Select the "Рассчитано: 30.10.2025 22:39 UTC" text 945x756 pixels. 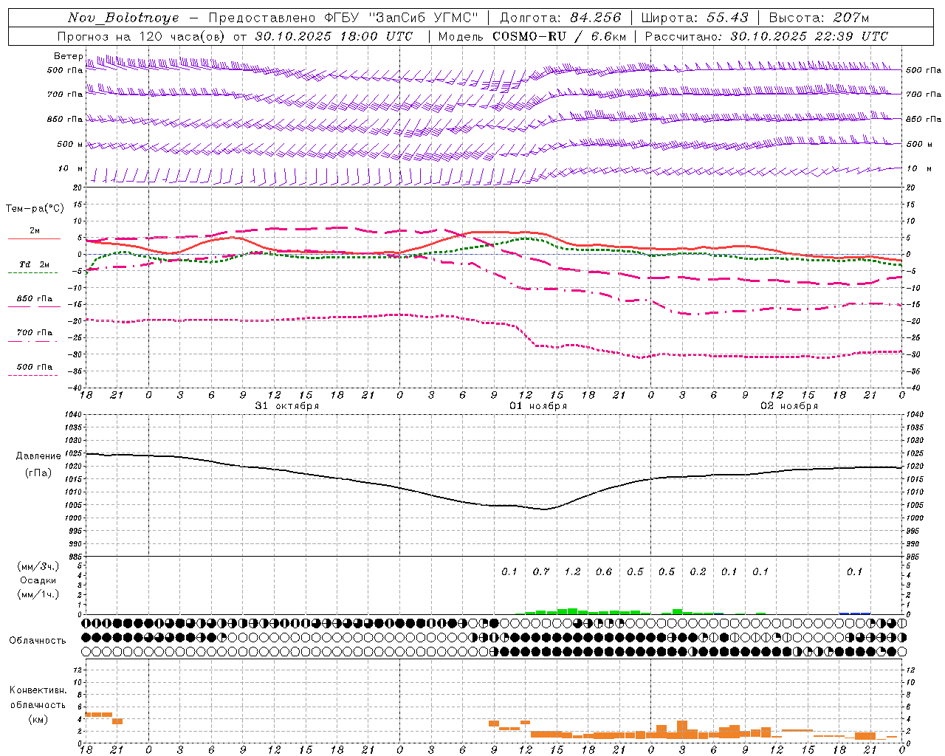click(x=766, y=36)
